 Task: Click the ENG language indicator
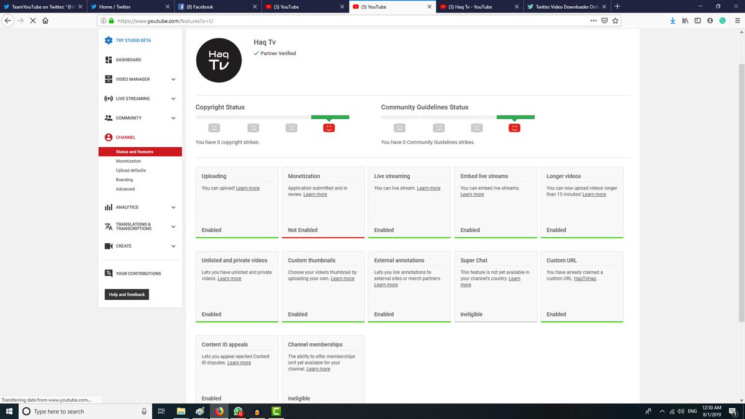coord(692,411)
